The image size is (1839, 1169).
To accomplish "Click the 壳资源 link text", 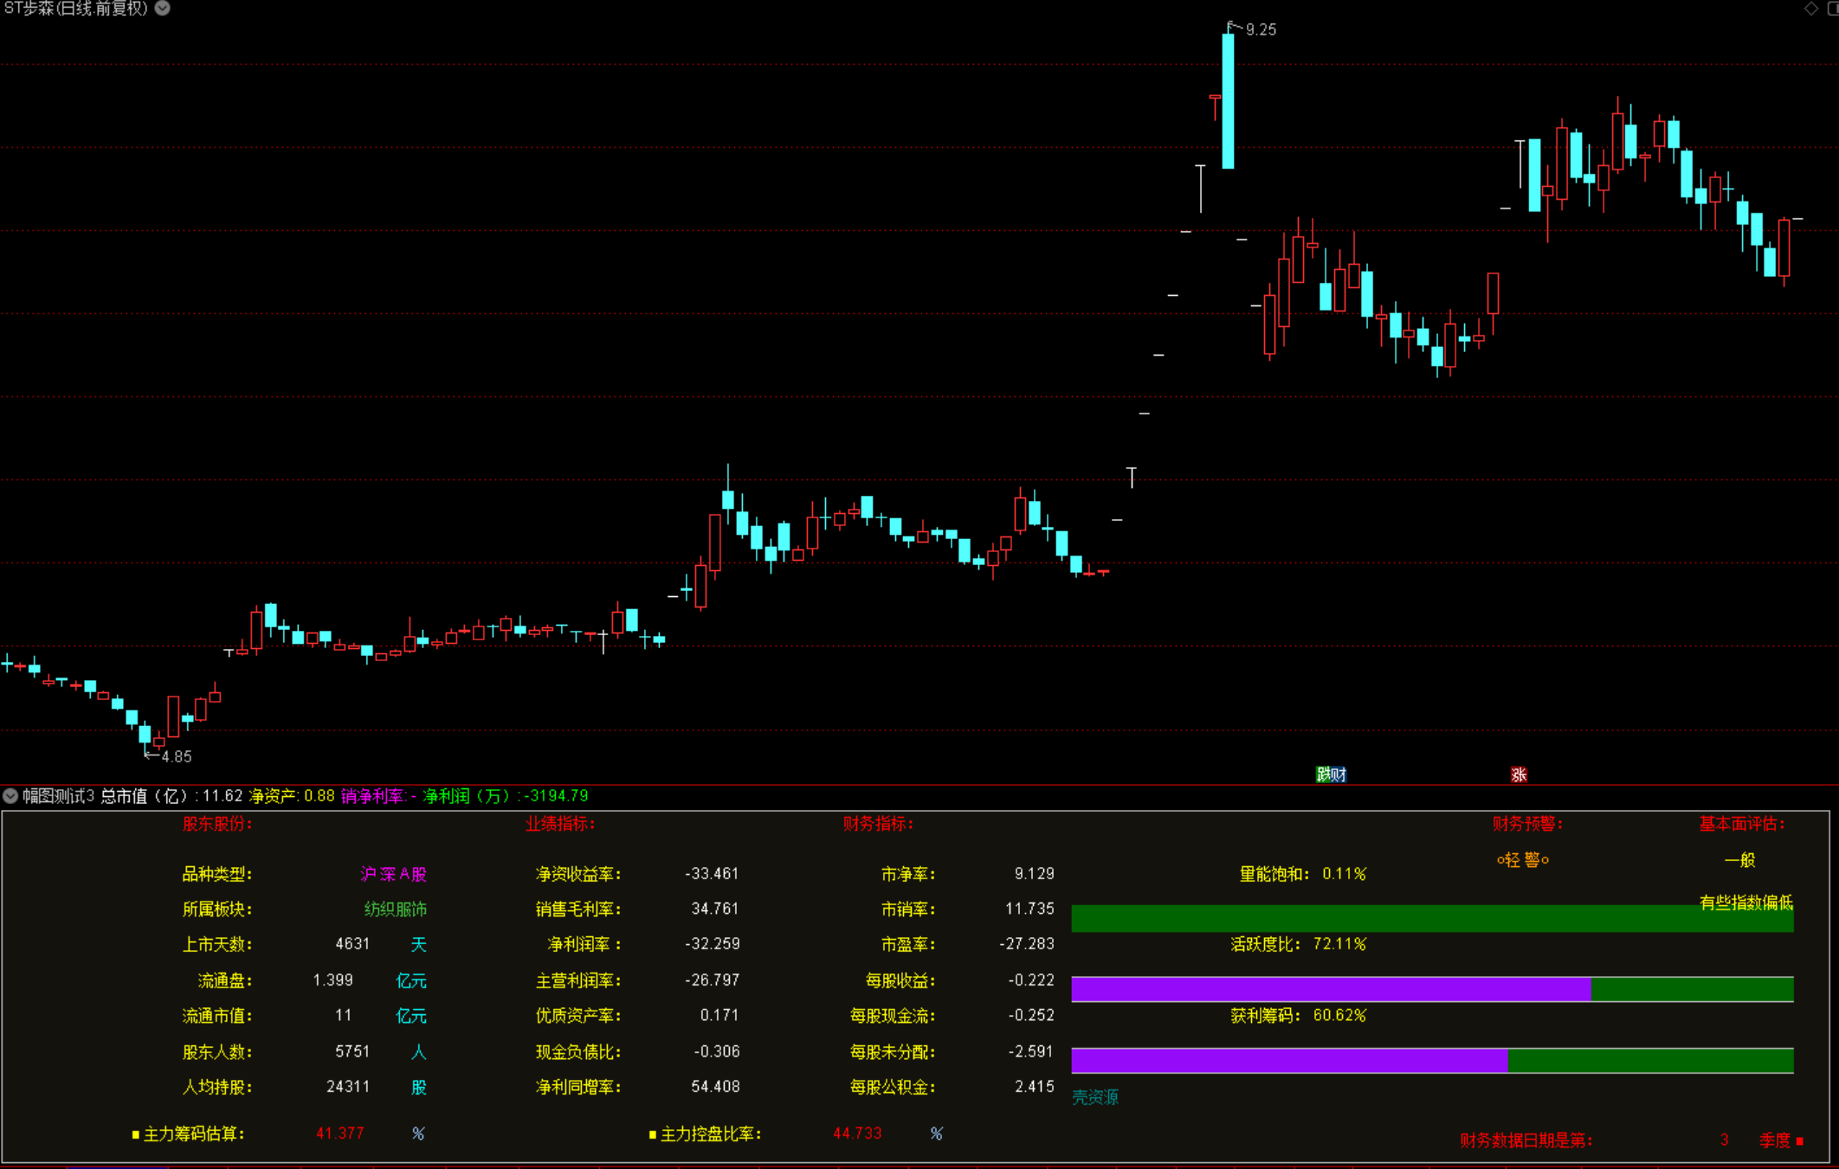I will pyautogui.click(x=1094, y=1097).
